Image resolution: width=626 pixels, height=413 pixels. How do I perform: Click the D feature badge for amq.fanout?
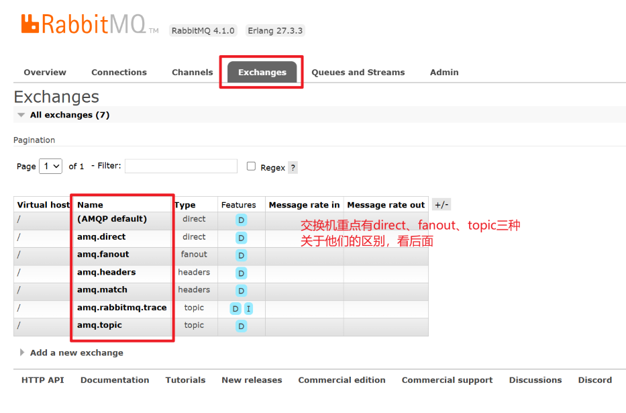coord(241,255)
